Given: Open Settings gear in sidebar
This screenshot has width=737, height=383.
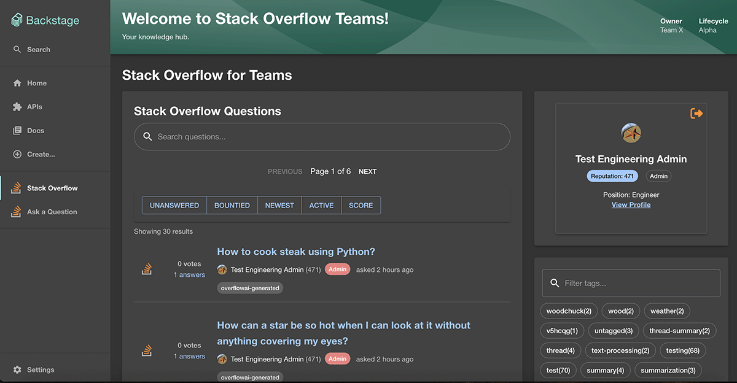Looking at the screenshot, I should [17, 370].
